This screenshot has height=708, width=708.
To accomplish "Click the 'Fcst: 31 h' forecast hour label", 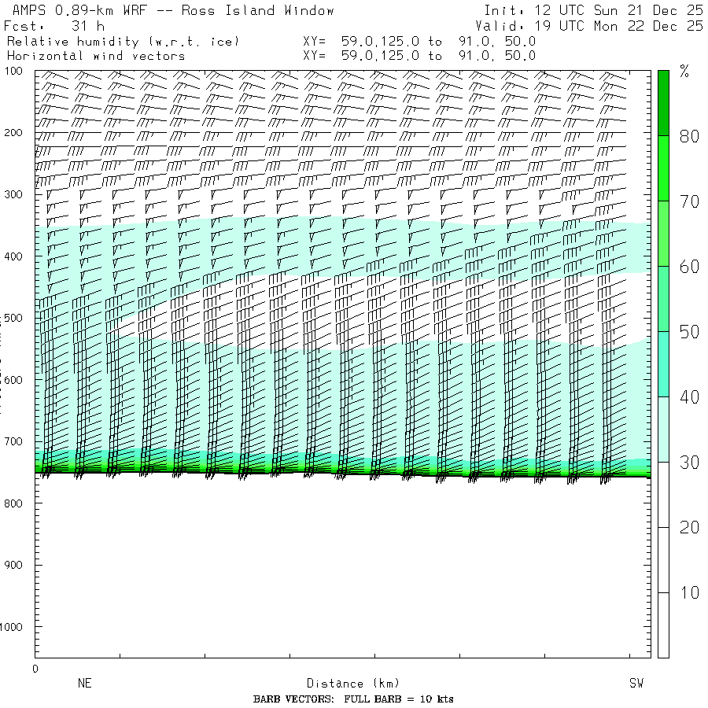I will tap(53, 26).
